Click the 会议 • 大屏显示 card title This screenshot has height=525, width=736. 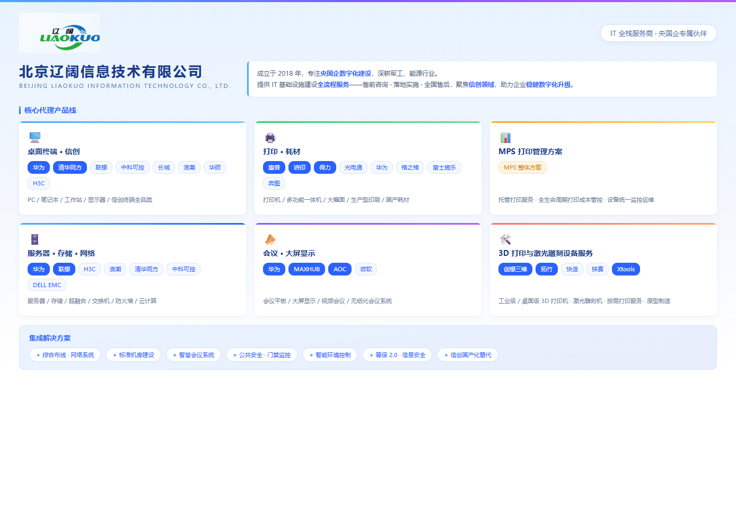coord(289,253)
